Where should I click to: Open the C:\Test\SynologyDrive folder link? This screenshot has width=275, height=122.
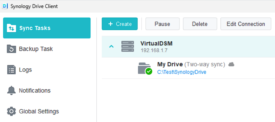click(182, 72)
